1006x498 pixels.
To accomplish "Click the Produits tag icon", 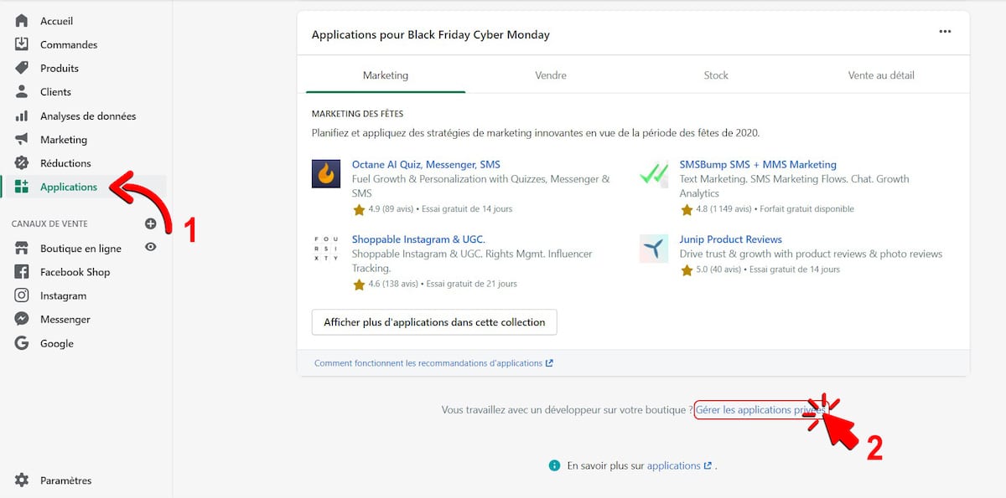I will pos(22,68).
